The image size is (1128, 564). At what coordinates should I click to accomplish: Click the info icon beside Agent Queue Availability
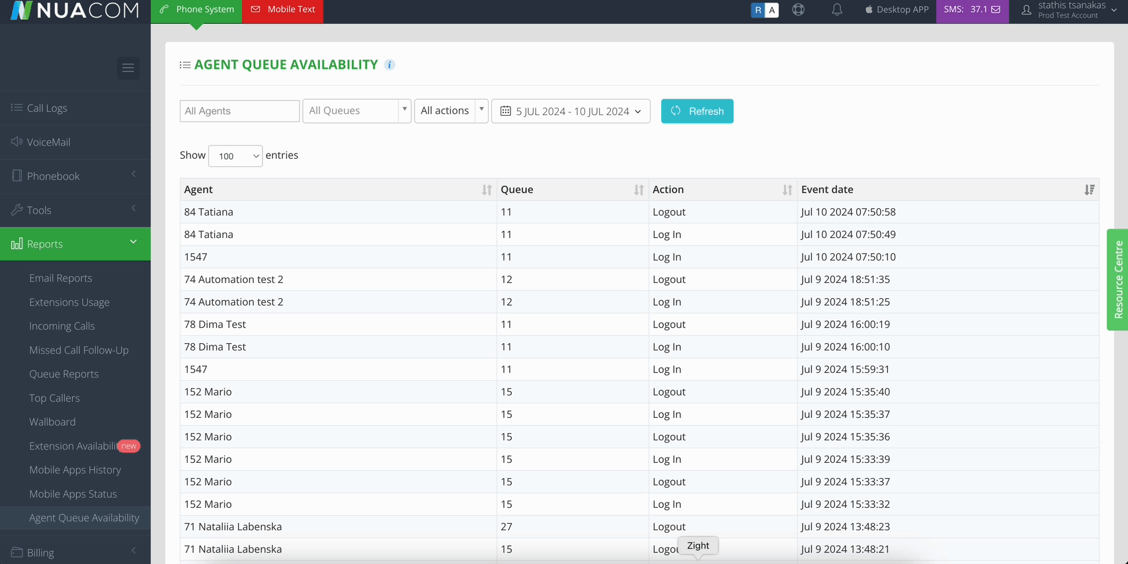pyautogui.click(x=389, y=65)
